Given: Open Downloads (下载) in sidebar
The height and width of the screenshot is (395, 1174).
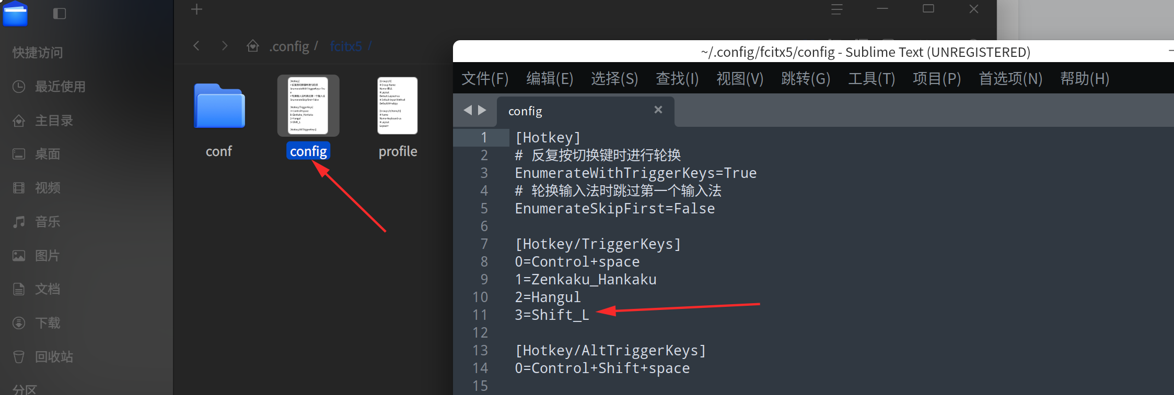Looking at the screenshot, I should [37, 323].
